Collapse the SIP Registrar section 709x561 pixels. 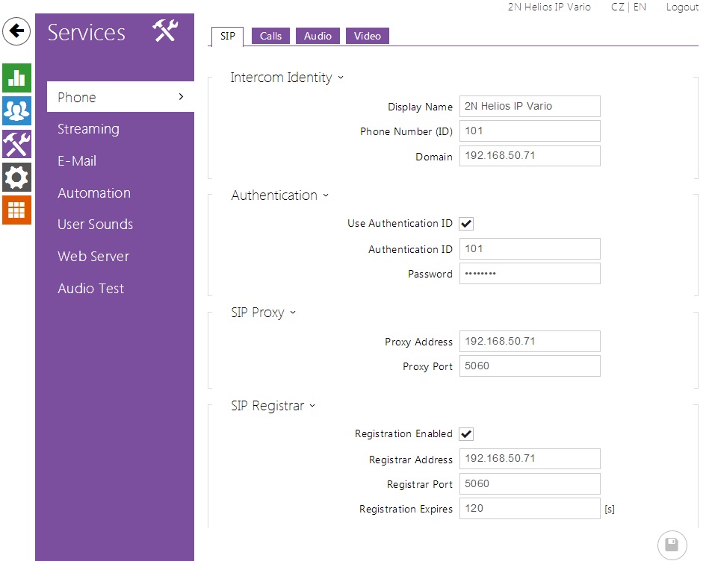[x=312, y=406]
